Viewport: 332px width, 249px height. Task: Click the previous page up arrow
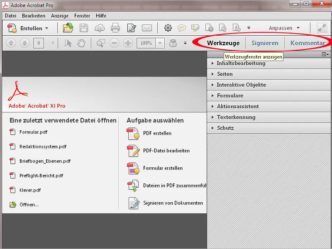(11, 43)
